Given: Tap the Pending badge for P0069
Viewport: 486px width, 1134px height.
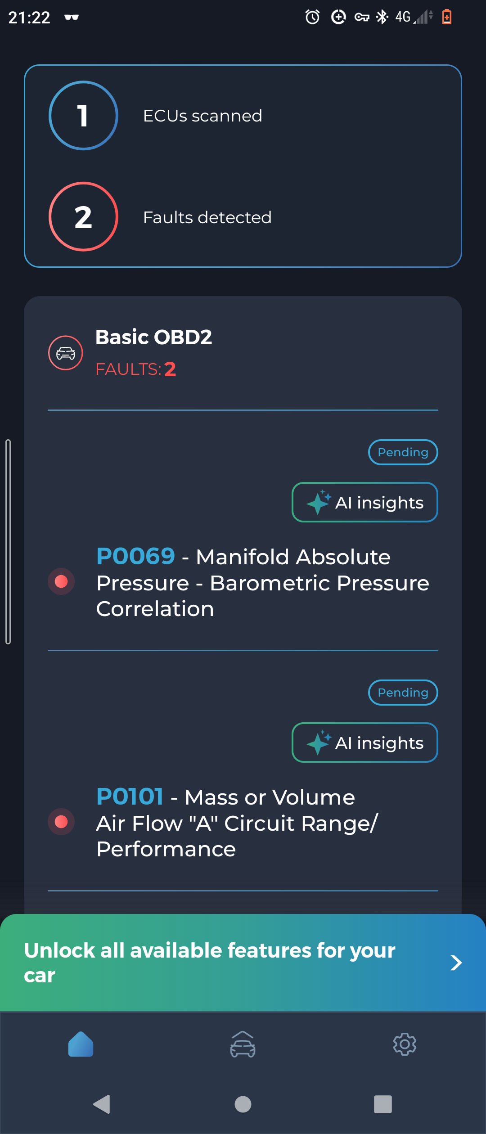Looking at the screenshot, I should point(403,452).
